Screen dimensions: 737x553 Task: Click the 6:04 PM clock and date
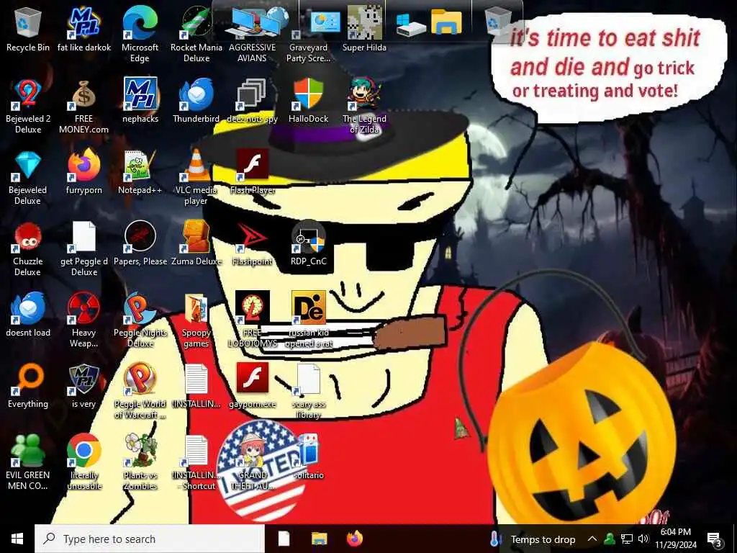click(676, 539)
